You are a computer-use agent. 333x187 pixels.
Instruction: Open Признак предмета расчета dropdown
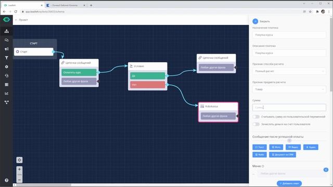pos(289,89)
